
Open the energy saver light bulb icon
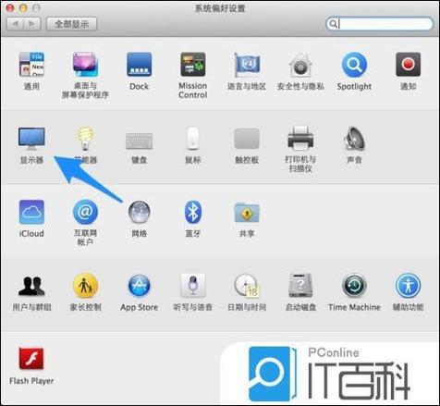[85, 138]
